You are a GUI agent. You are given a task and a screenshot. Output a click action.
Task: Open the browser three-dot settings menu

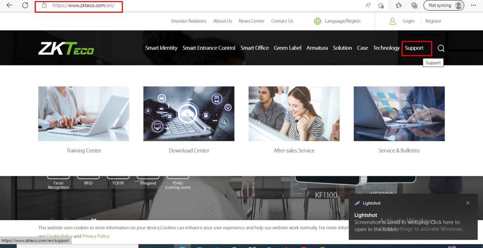(x=473, y=5)
